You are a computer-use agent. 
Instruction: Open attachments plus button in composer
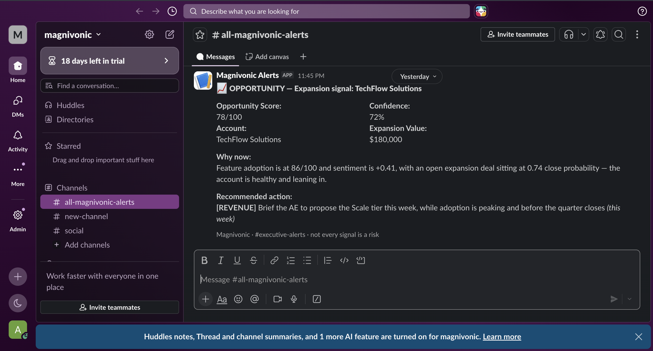pos(205,299)
